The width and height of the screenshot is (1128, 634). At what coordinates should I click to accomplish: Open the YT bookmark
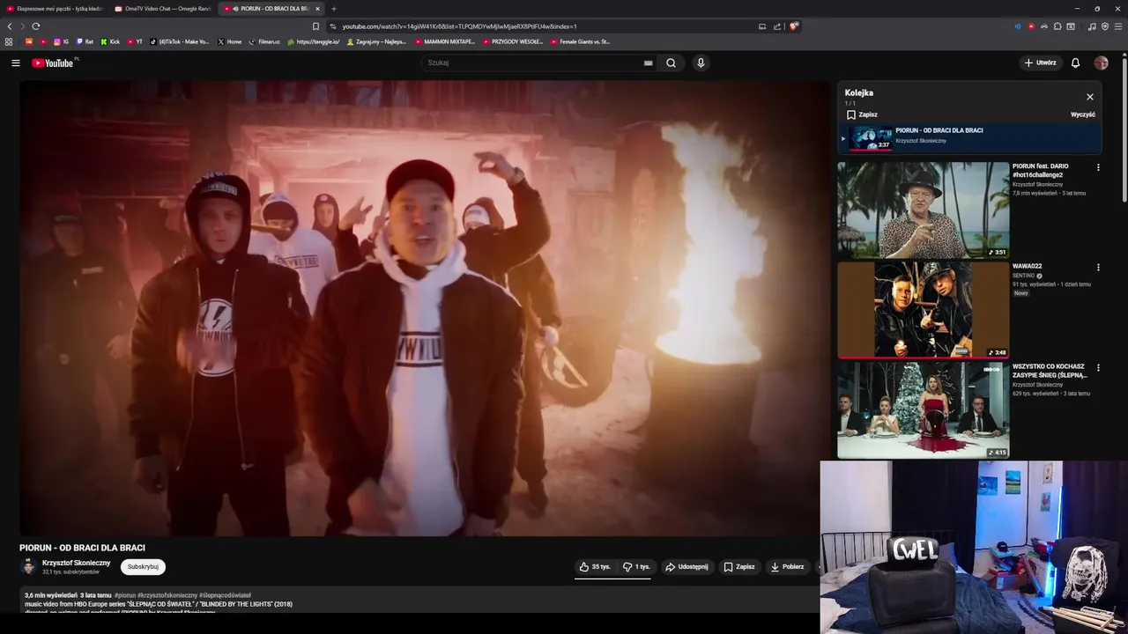(x=135, y=41)
